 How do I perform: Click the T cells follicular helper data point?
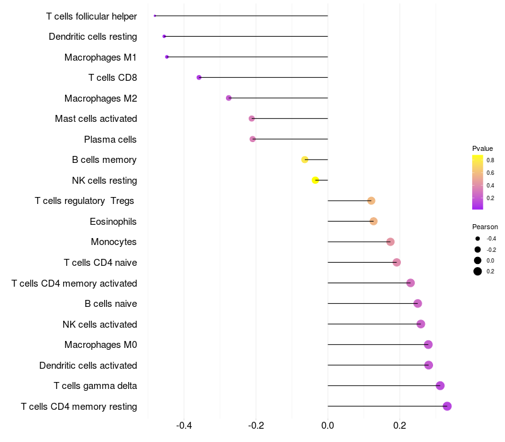[155, 16]
